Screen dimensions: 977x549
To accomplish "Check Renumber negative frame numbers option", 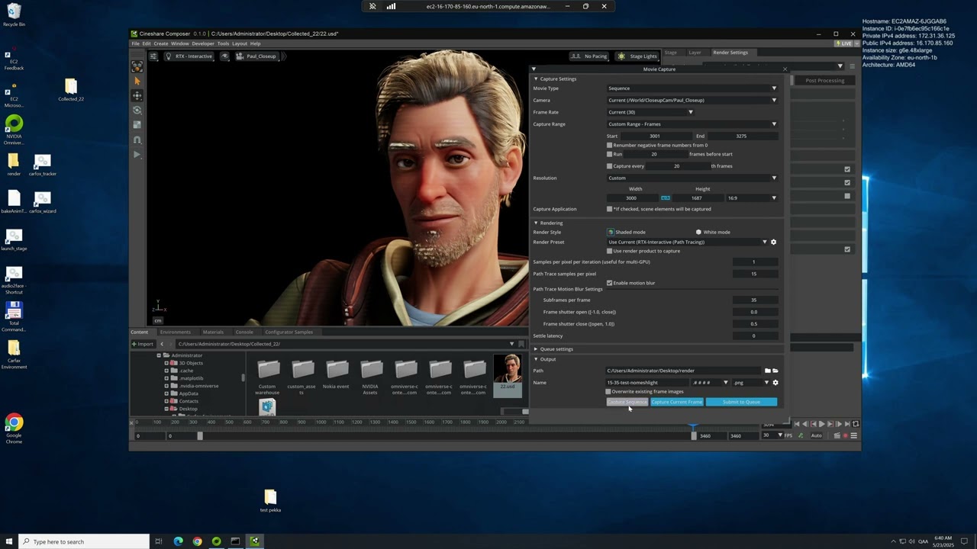I will [609, 145].
